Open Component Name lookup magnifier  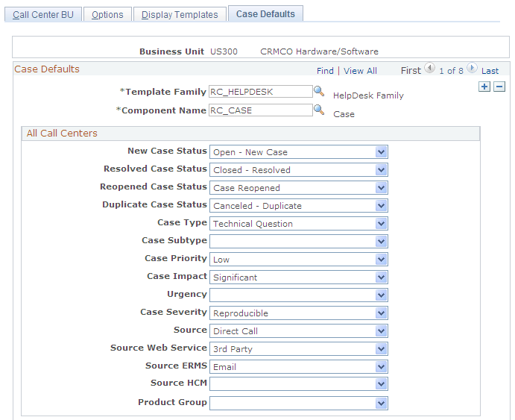tap(319, 110)
